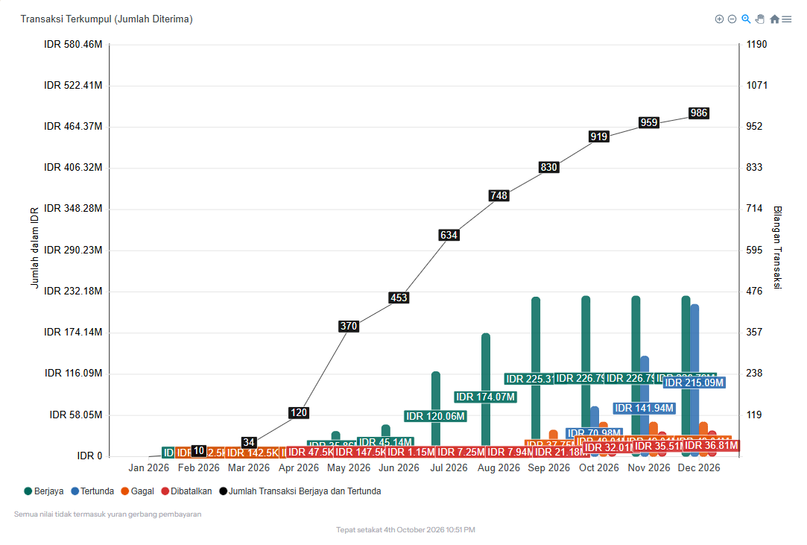Click the zoom out minus icon
This screenshot has height=545, width=807.
(732, 19)
